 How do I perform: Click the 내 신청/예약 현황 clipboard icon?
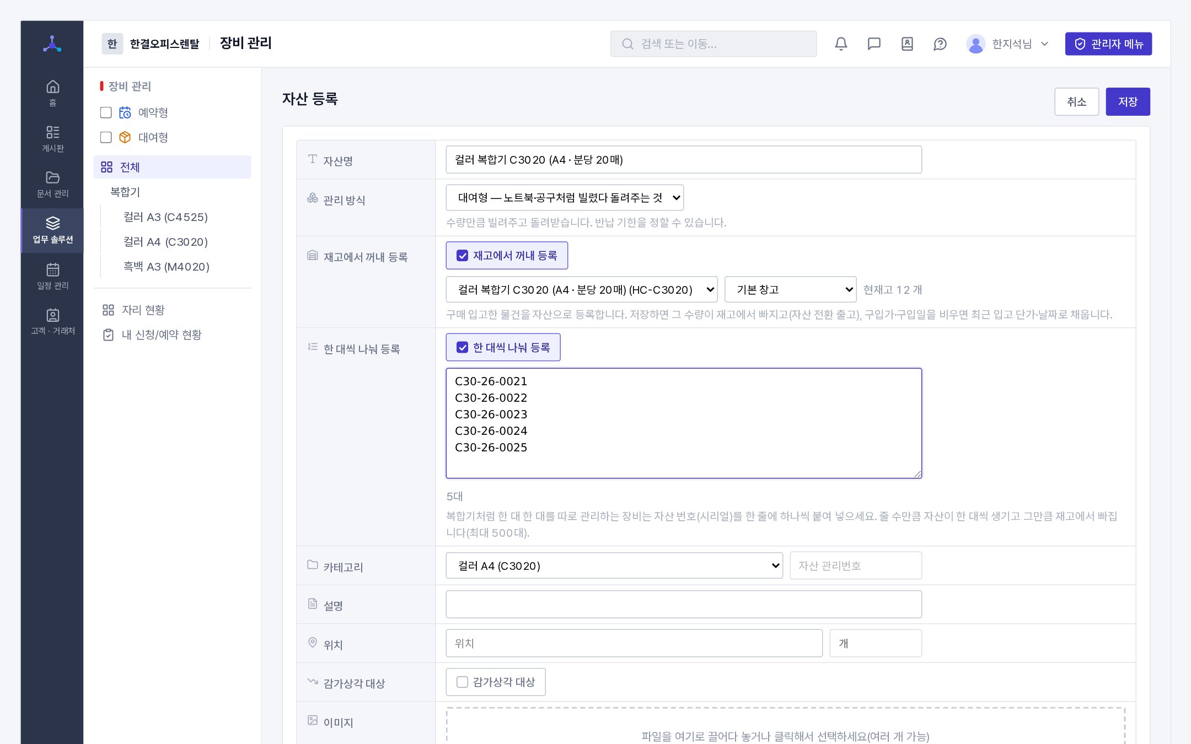click(x=108, y=335)
